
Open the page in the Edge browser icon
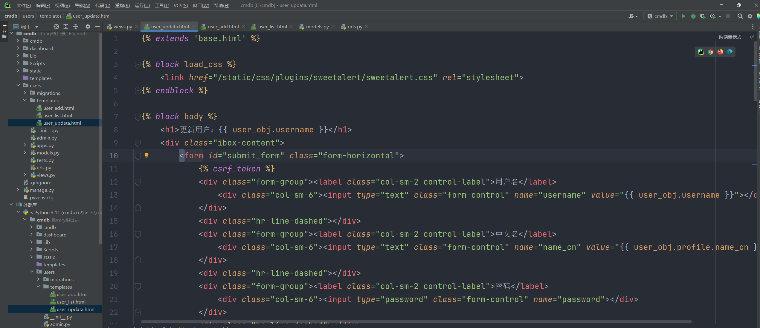point(730,52)
